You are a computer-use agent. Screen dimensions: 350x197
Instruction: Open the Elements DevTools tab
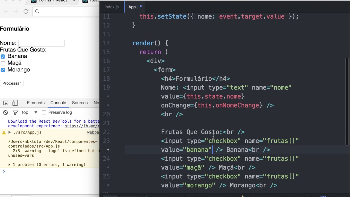(x=36, y=103)
